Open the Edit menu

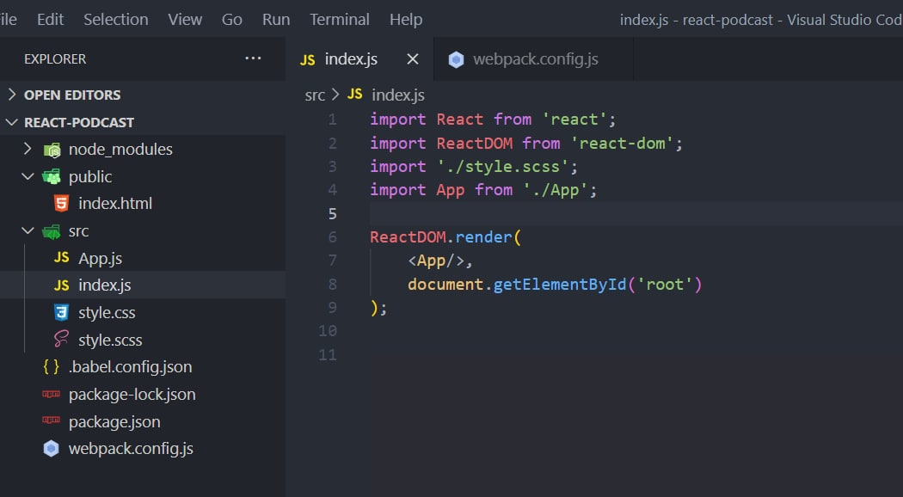click(x=50, y=20)
